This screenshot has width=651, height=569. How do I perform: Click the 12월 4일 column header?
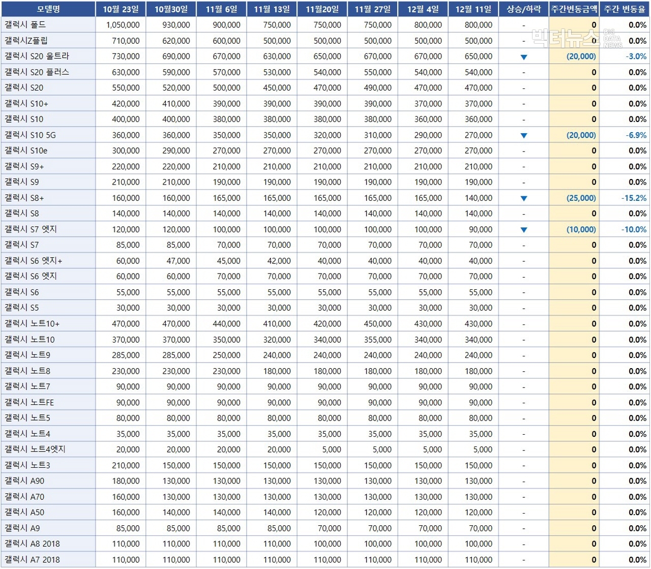point(423,9)
